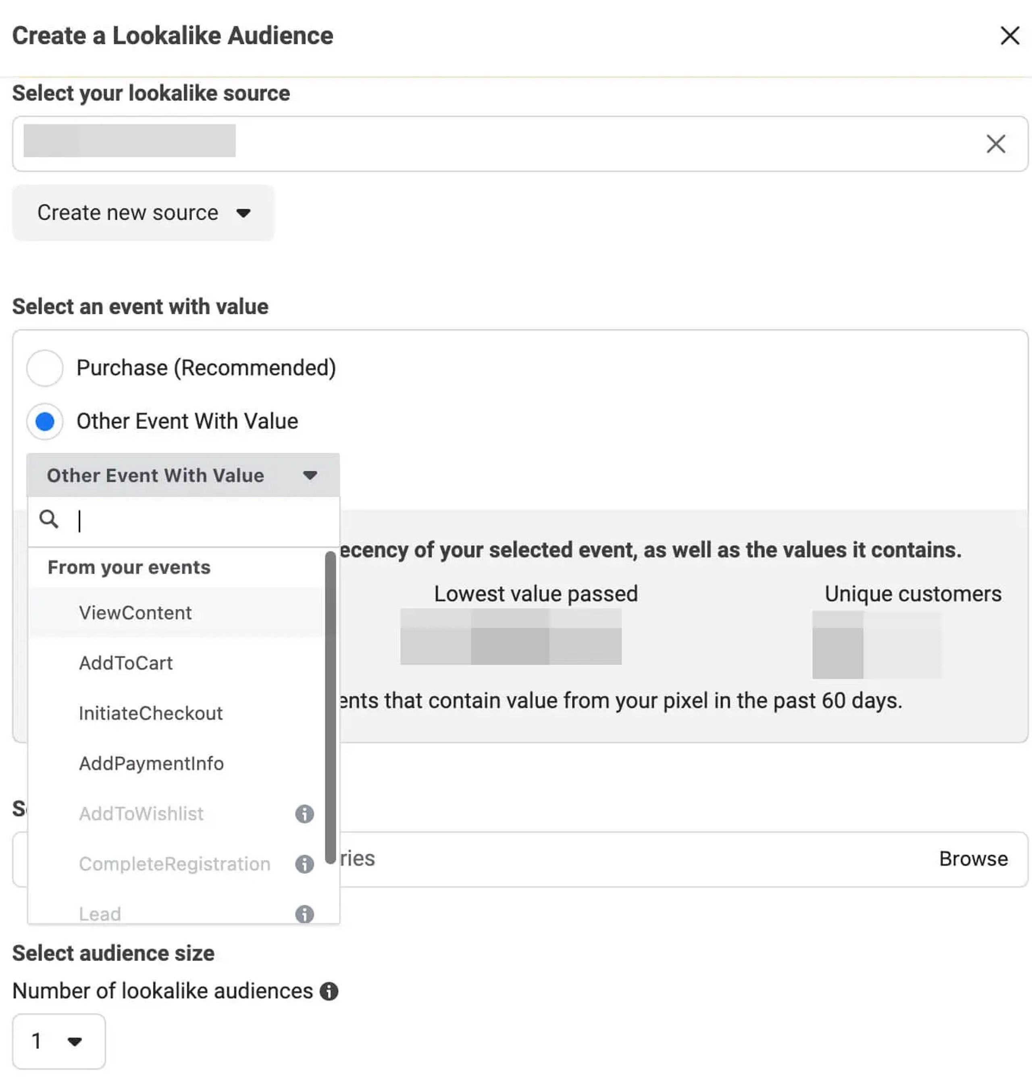The width and height of the screenshot is (1032, 1090).
Task: Open info icon next to AddToWishlist
Action: 304,813
